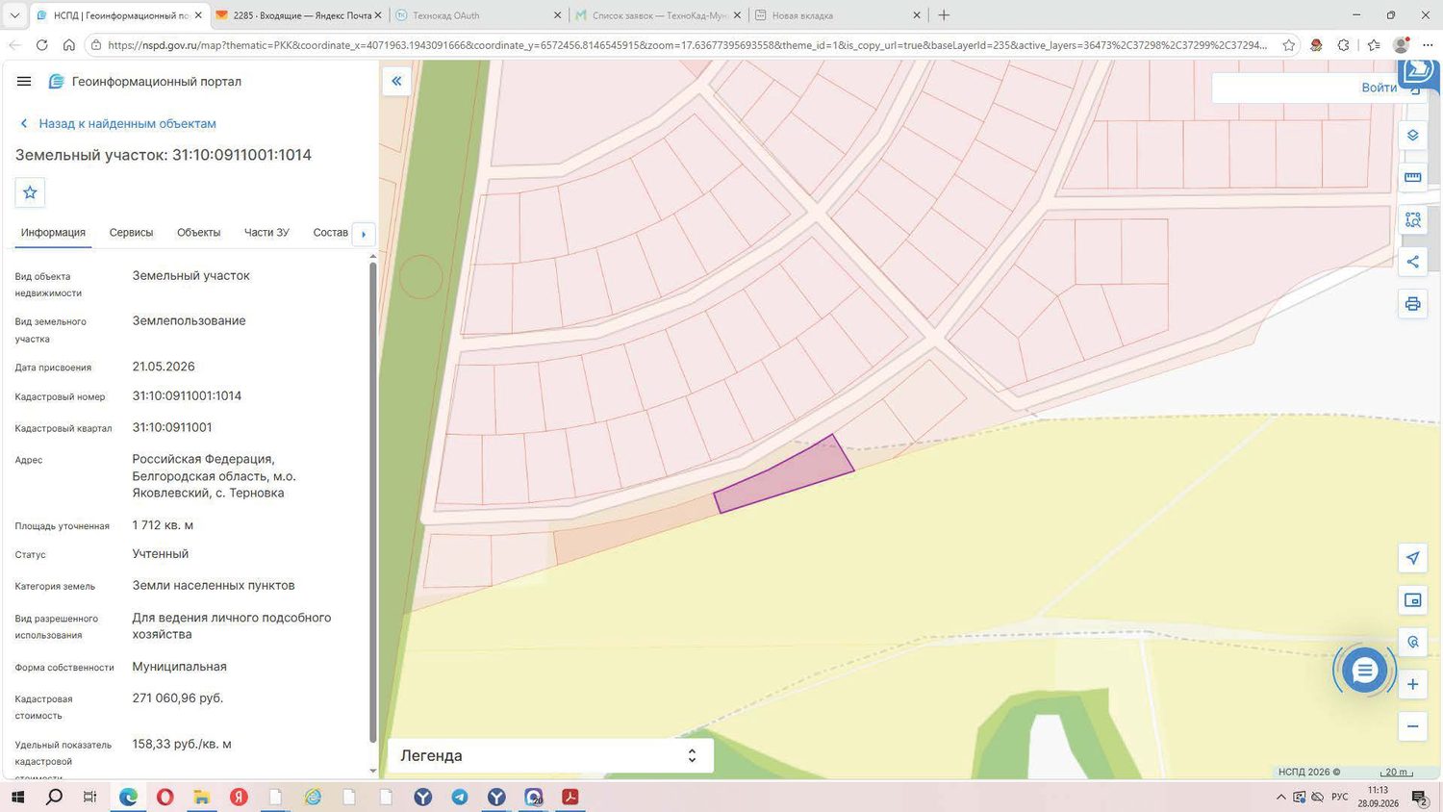Show more tabs with the right arrow
This screenshot has height=812, width=1443.
[x=364, y=234]
